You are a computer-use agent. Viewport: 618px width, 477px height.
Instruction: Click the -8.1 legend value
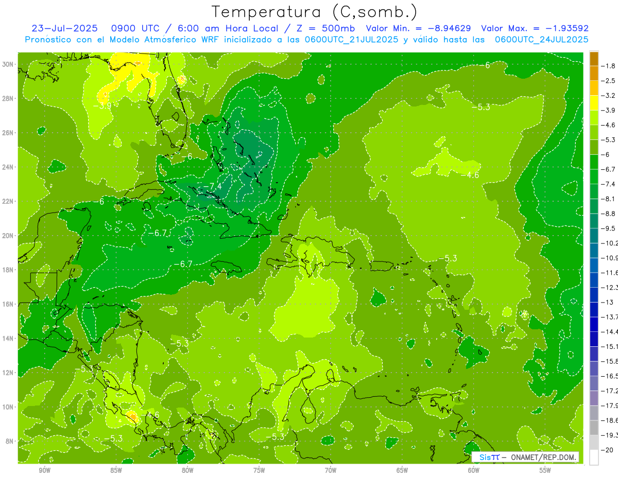point(608,199)
